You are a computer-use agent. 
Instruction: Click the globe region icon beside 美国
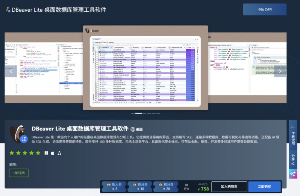pos(133,129)
